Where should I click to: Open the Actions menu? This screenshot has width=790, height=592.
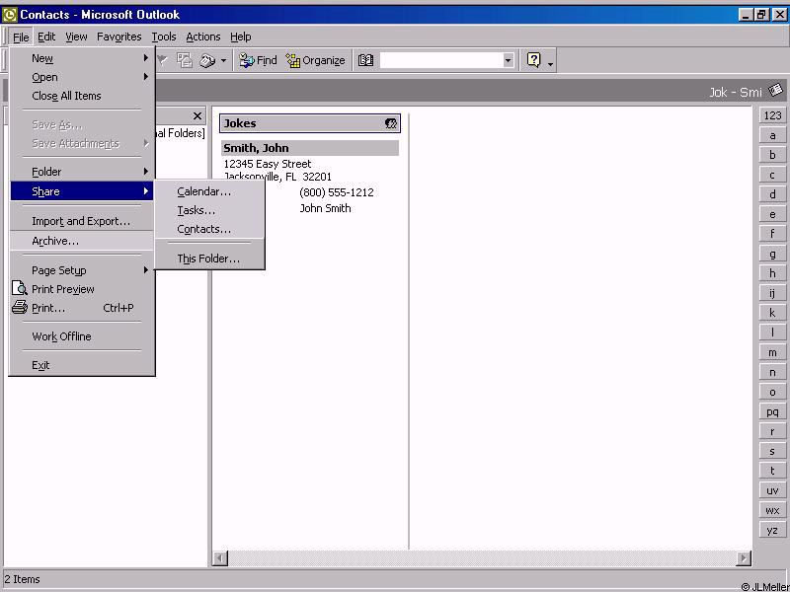(203, 37)
